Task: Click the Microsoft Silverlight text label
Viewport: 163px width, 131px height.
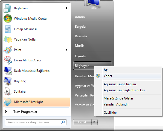Action: 28,102
